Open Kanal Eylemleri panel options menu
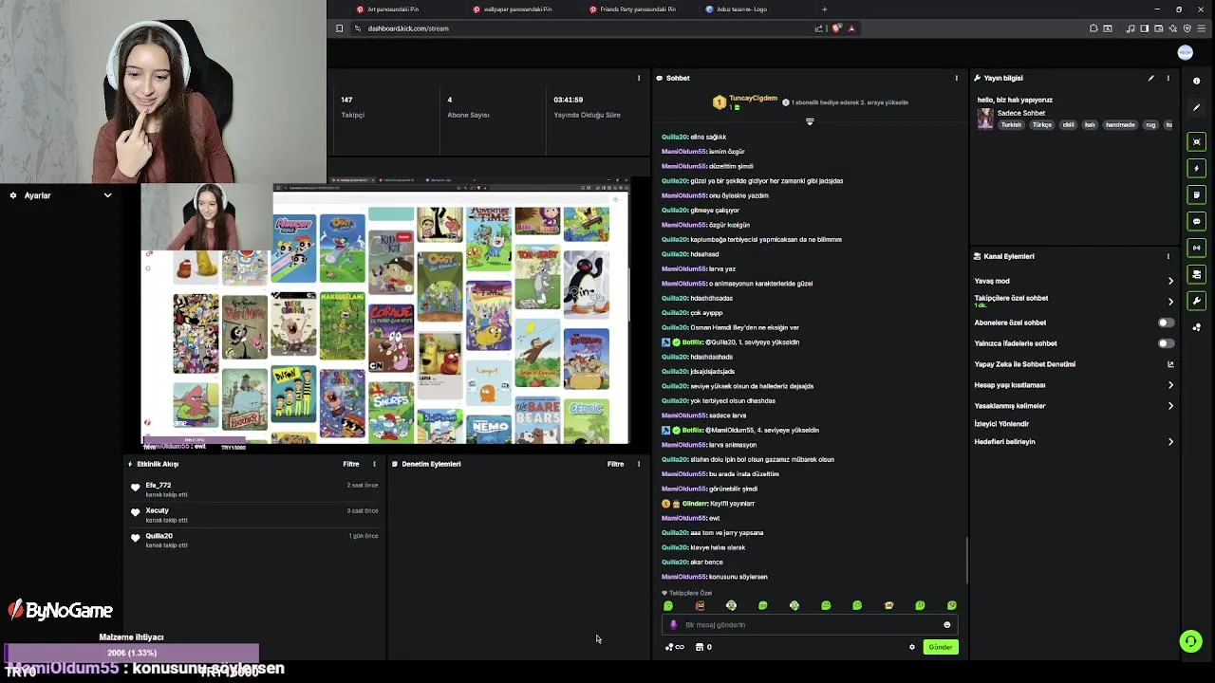 point(1168,256)
